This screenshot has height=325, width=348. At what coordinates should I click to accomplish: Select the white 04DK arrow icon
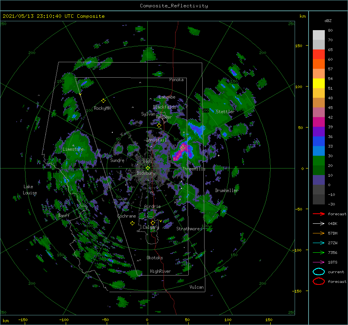319,224
